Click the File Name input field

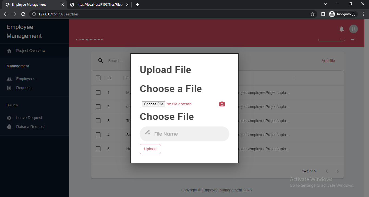[x=185, y=134]
